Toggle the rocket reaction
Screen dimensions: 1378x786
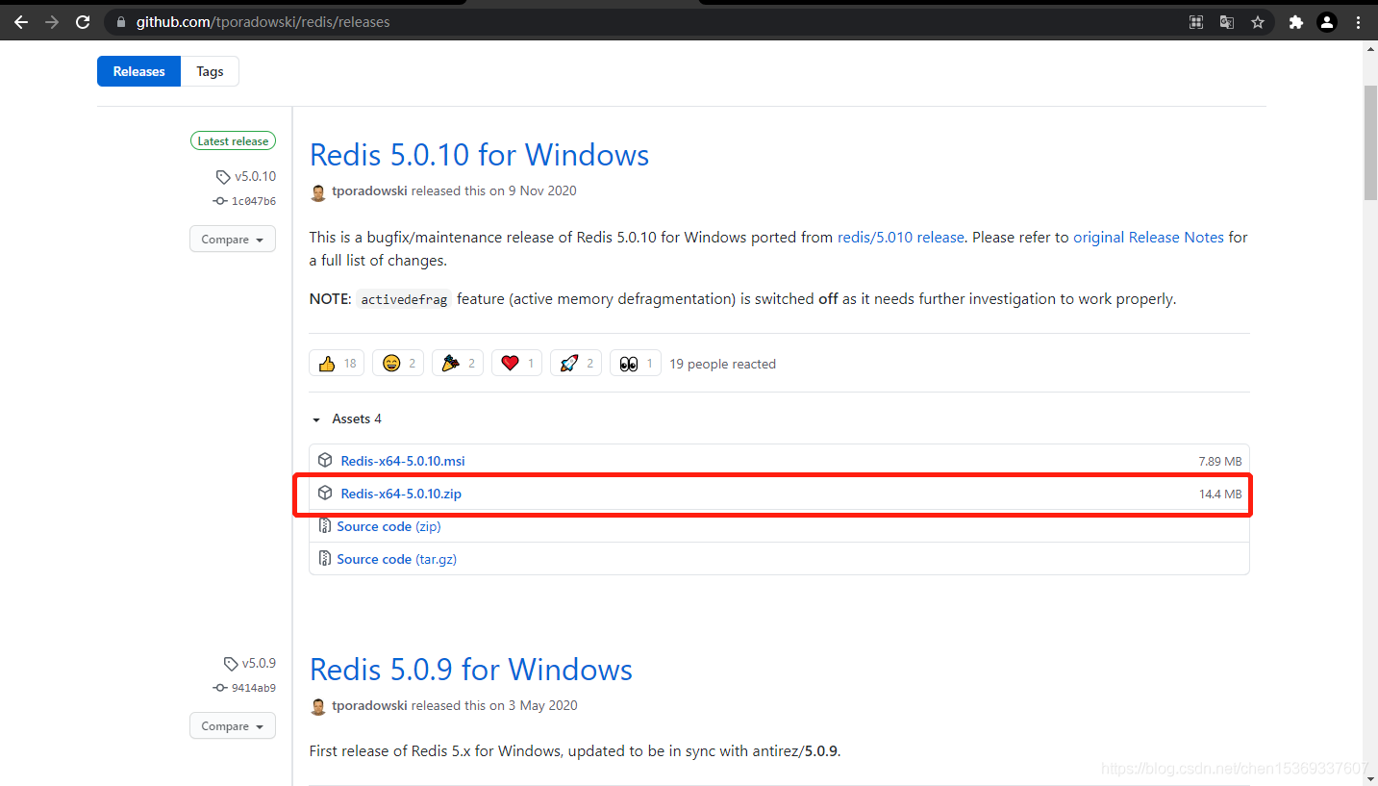click(x=575, y=363)
